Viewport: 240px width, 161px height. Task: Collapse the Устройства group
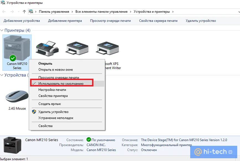(2, 75)
